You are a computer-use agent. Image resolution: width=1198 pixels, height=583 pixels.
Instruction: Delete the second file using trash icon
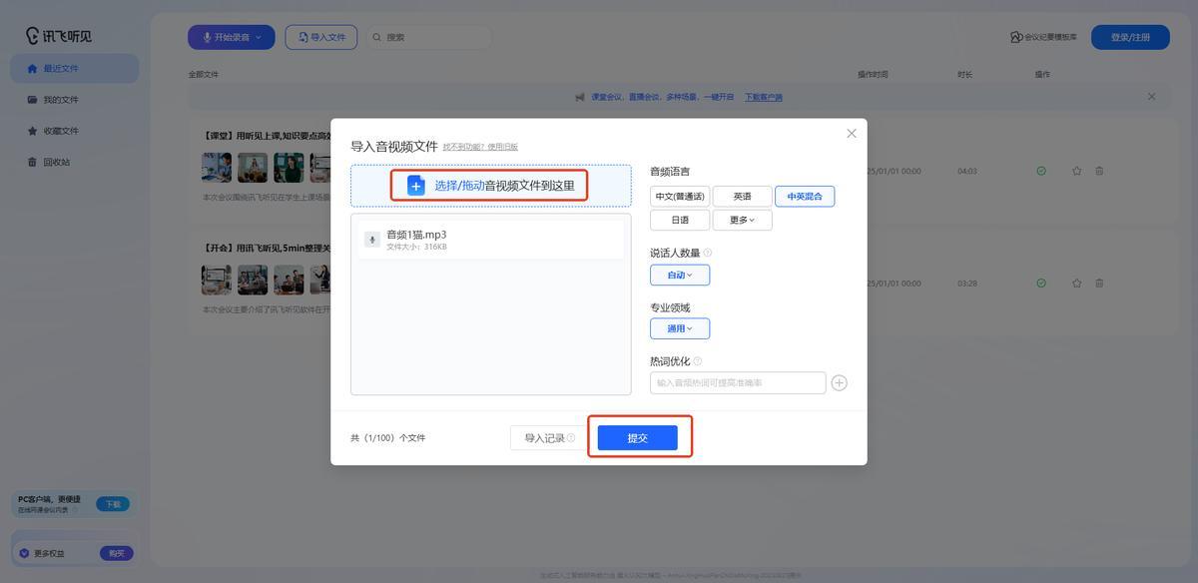(1099, 284)
